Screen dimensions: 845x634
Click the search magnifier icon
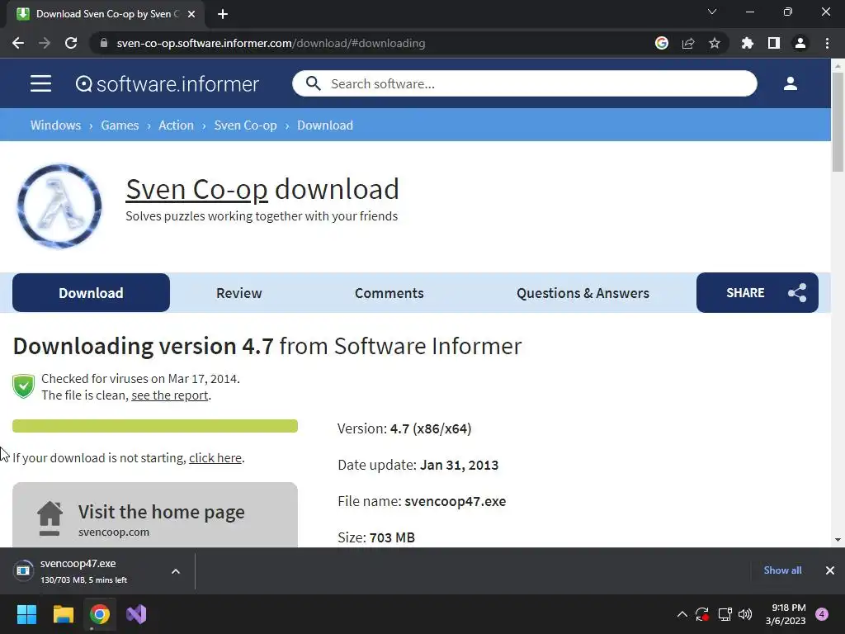pyautogui.click(x=313, y=83)
